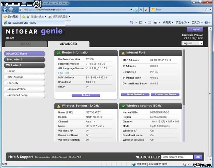Select the ADVANCED tab
Screen dimensions: 214x168
tap(69, 44)
